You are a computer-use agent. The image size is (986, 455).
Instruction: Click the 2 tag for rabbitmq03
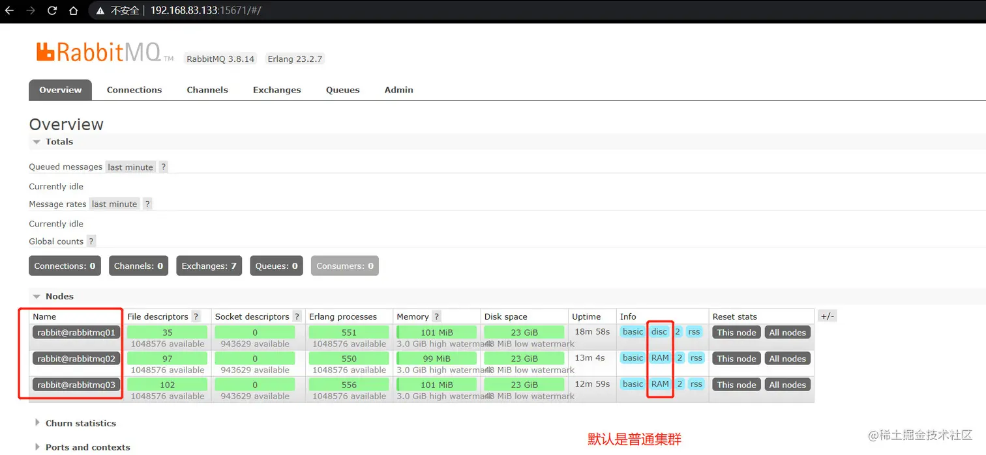(x=680, y=384)
